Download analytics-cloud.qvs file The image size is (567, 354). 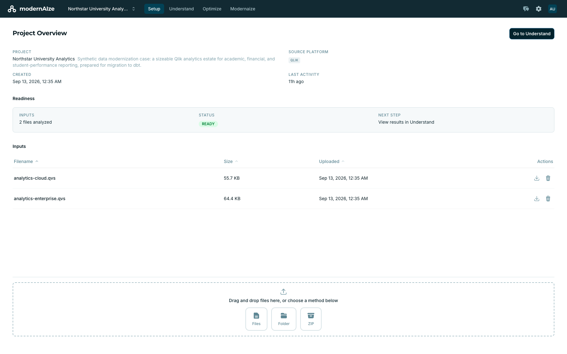537,178
